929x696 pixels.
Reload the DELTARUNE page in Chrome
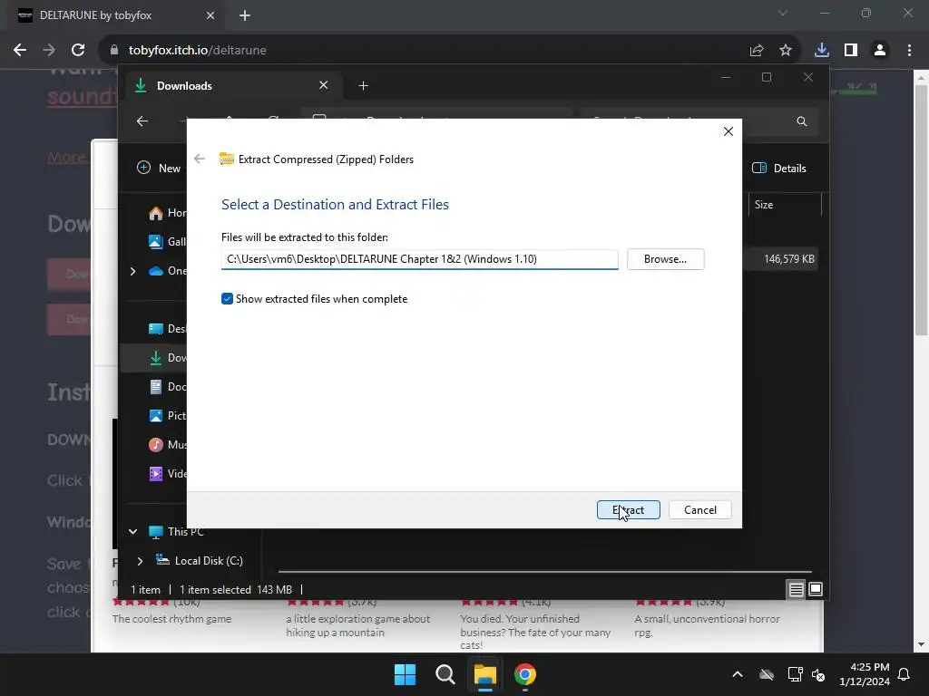[78, 51]
